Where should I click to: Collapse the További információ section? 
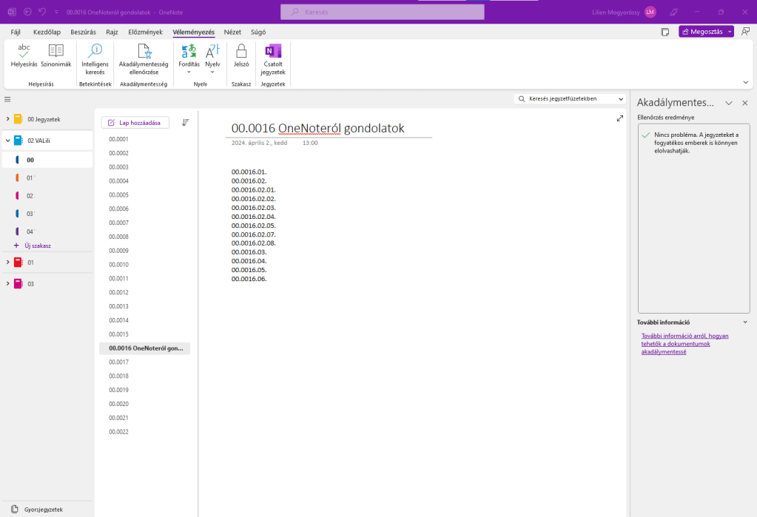[x=744, y=322]
